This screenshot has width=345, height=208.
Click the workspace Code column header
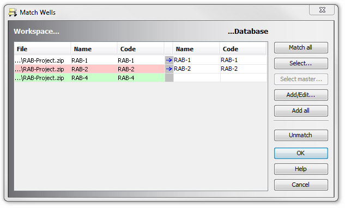141,49
